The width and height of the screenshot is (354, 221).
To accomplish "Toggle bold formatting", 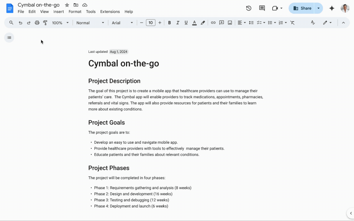I will 169,23.
